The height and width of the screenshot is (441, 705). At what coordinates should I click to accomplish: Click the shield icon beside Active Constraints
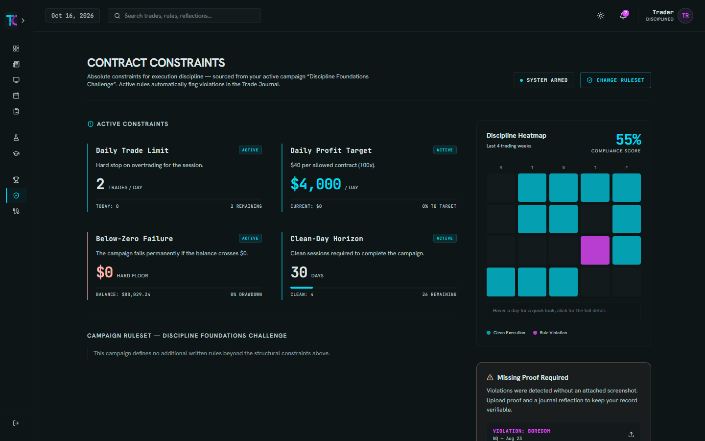tap(90, 124)
